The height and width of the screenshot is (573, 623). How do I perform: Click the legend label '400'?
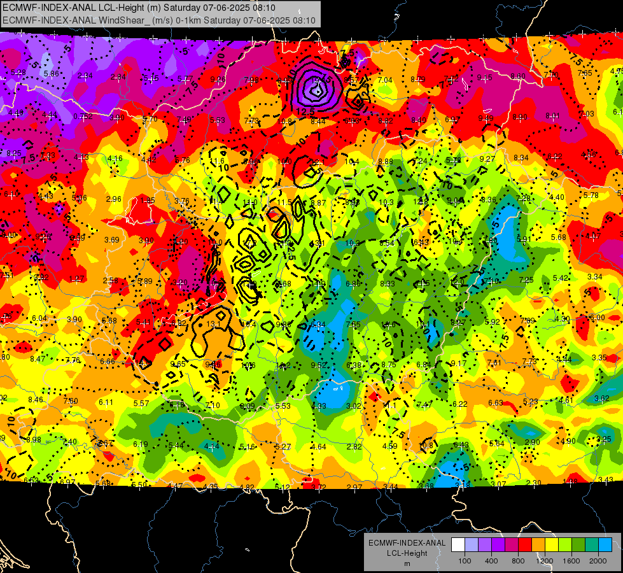point(491,561)
